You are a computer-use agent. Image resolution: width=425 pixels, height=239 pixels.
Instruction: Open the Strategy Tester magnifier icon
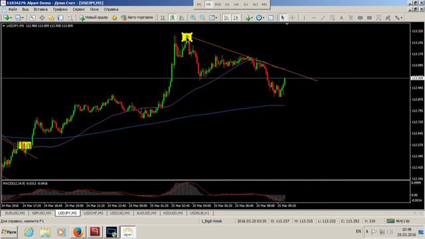pyautogui.click(x=70, y=18)
